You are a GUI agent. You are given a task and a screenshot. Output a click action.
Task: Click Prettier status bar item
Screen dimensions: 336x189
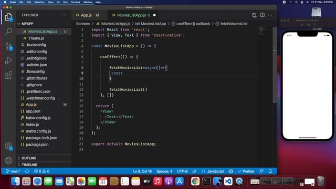pos(246,171)
